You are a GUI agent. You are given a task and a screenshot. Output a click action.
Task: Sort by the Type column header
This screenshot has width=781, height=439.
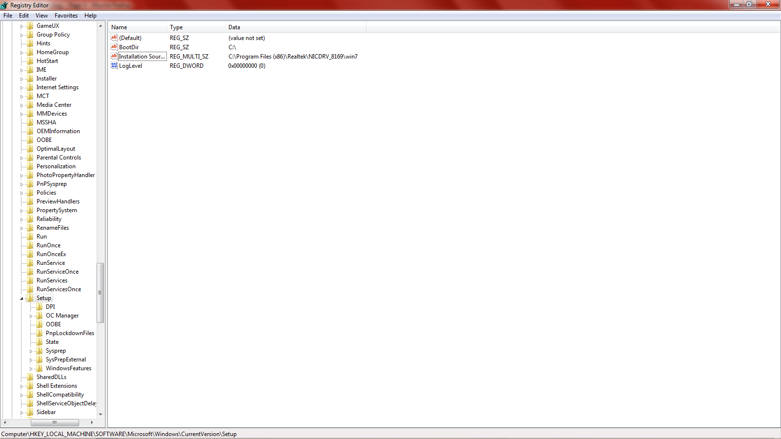(x=196, y=27)
